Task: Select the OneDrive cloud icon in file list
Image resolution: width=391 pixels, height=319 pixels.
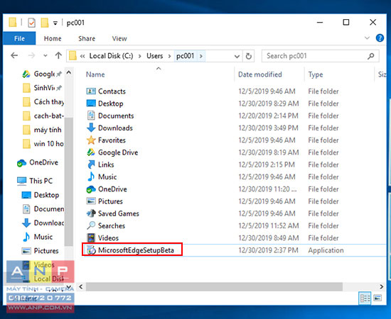Action: (x=91, y=189)
